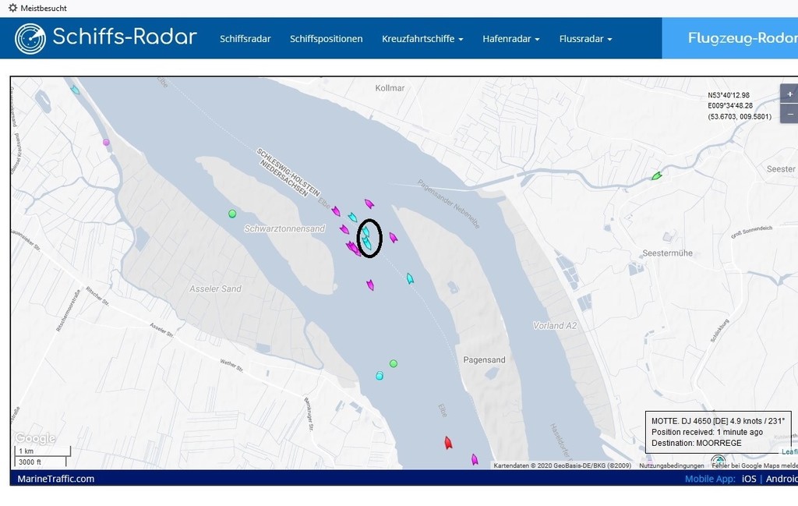Click the Google logo on the map
The width and height of the screenshot is (798, 506).
tap(35, 438)
